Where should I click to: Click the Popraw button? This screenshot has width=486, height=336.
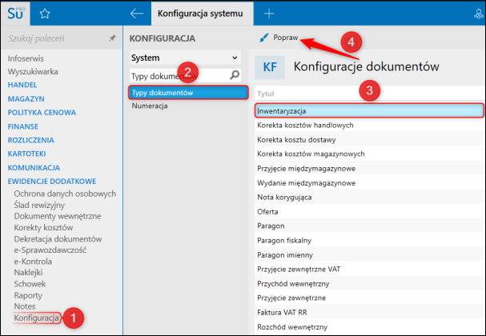(279, 38)
